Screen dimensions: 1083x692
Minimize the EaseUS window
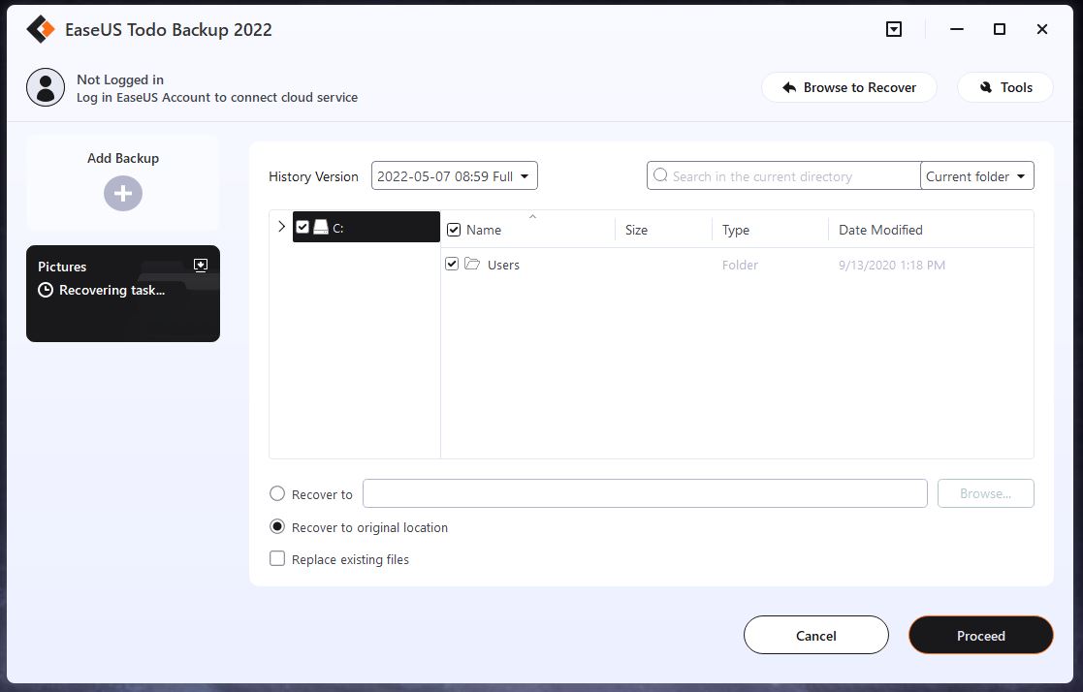tap(957, 29)
